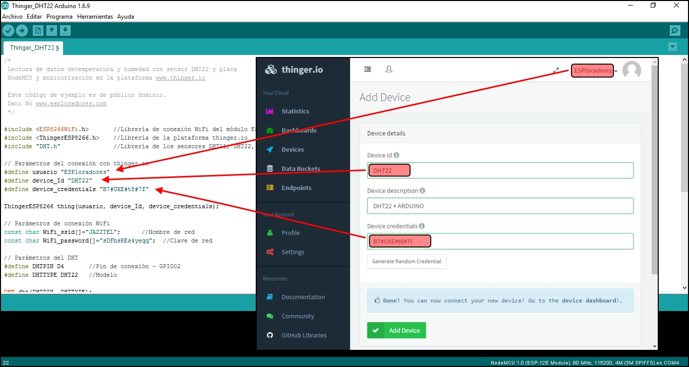This screenshot has height=367, width=689.
Task: Click the Device description info icon
Action: coord(422,191)
